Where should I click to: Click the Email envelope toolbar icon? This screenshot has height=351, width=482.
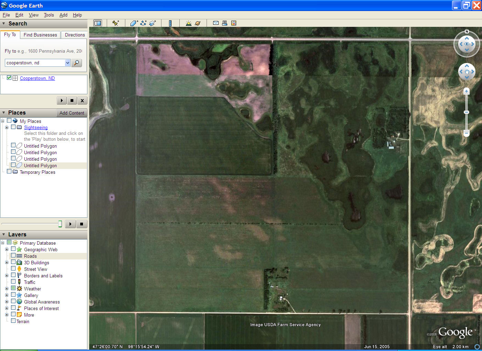pyautogui.click(x=216, y=23)
